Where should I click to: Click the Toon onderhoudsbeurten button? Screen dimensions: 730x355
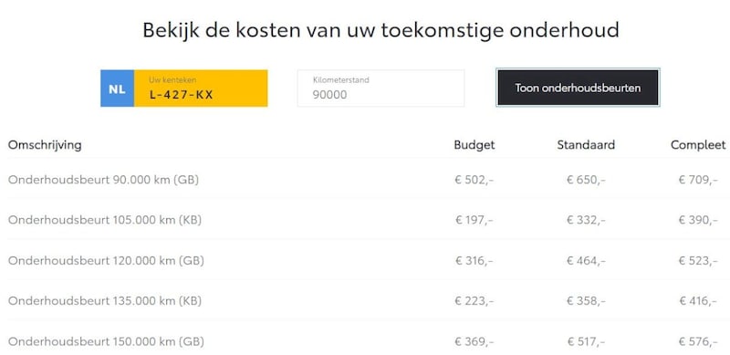click(578, 88)
